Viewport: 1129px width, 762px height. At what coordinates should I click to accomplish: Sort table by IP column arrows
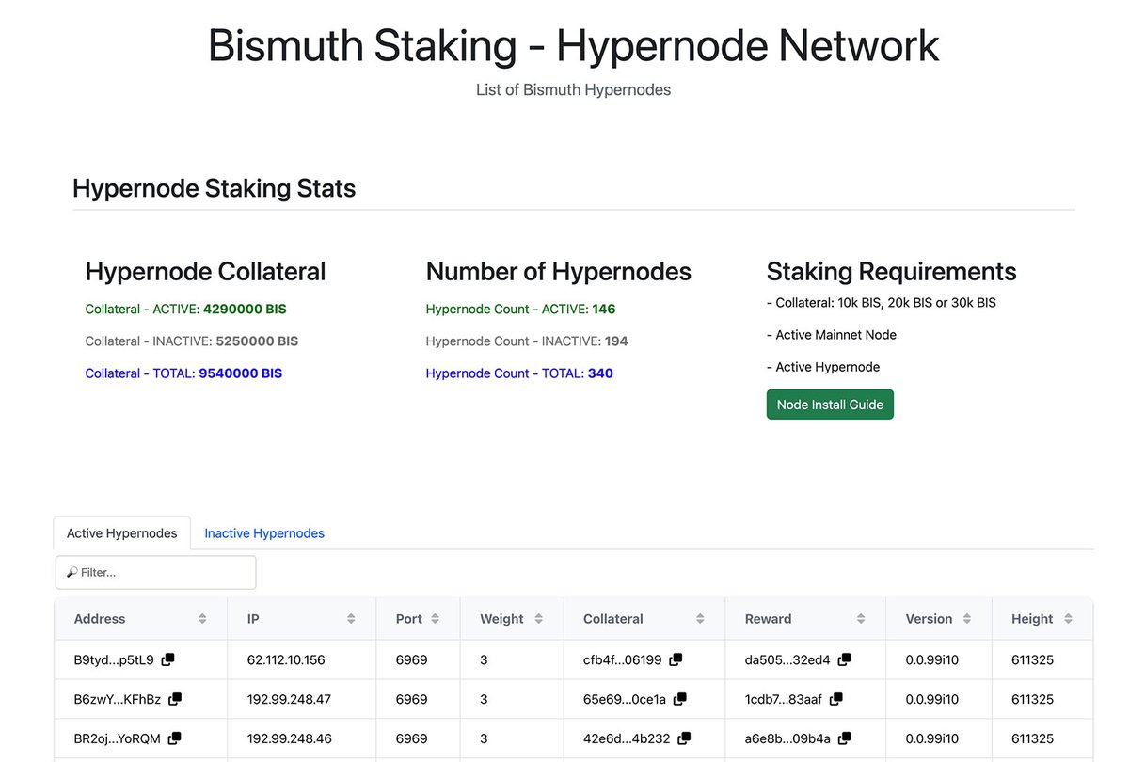351,619
